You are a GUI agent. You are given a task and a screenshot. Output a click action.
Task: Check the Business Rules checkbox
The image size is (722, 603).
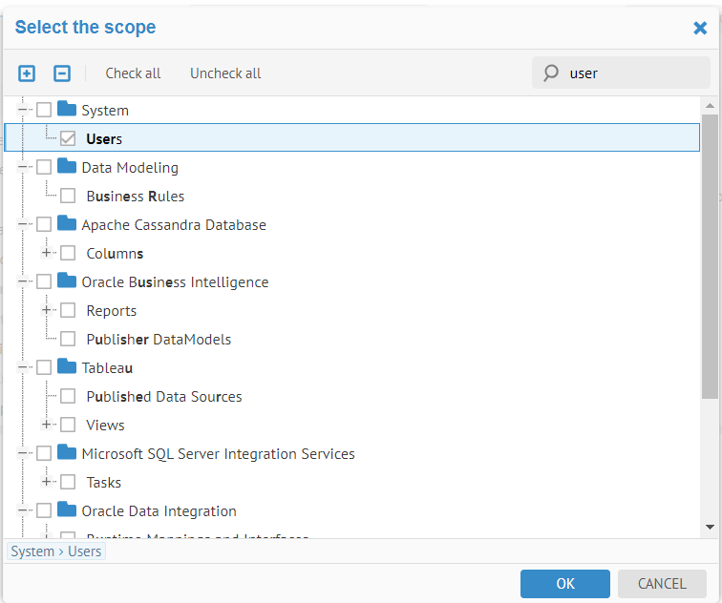click(x=68, y=197)
